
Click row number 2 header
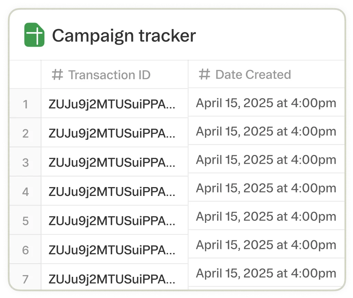tap(25, 133)
